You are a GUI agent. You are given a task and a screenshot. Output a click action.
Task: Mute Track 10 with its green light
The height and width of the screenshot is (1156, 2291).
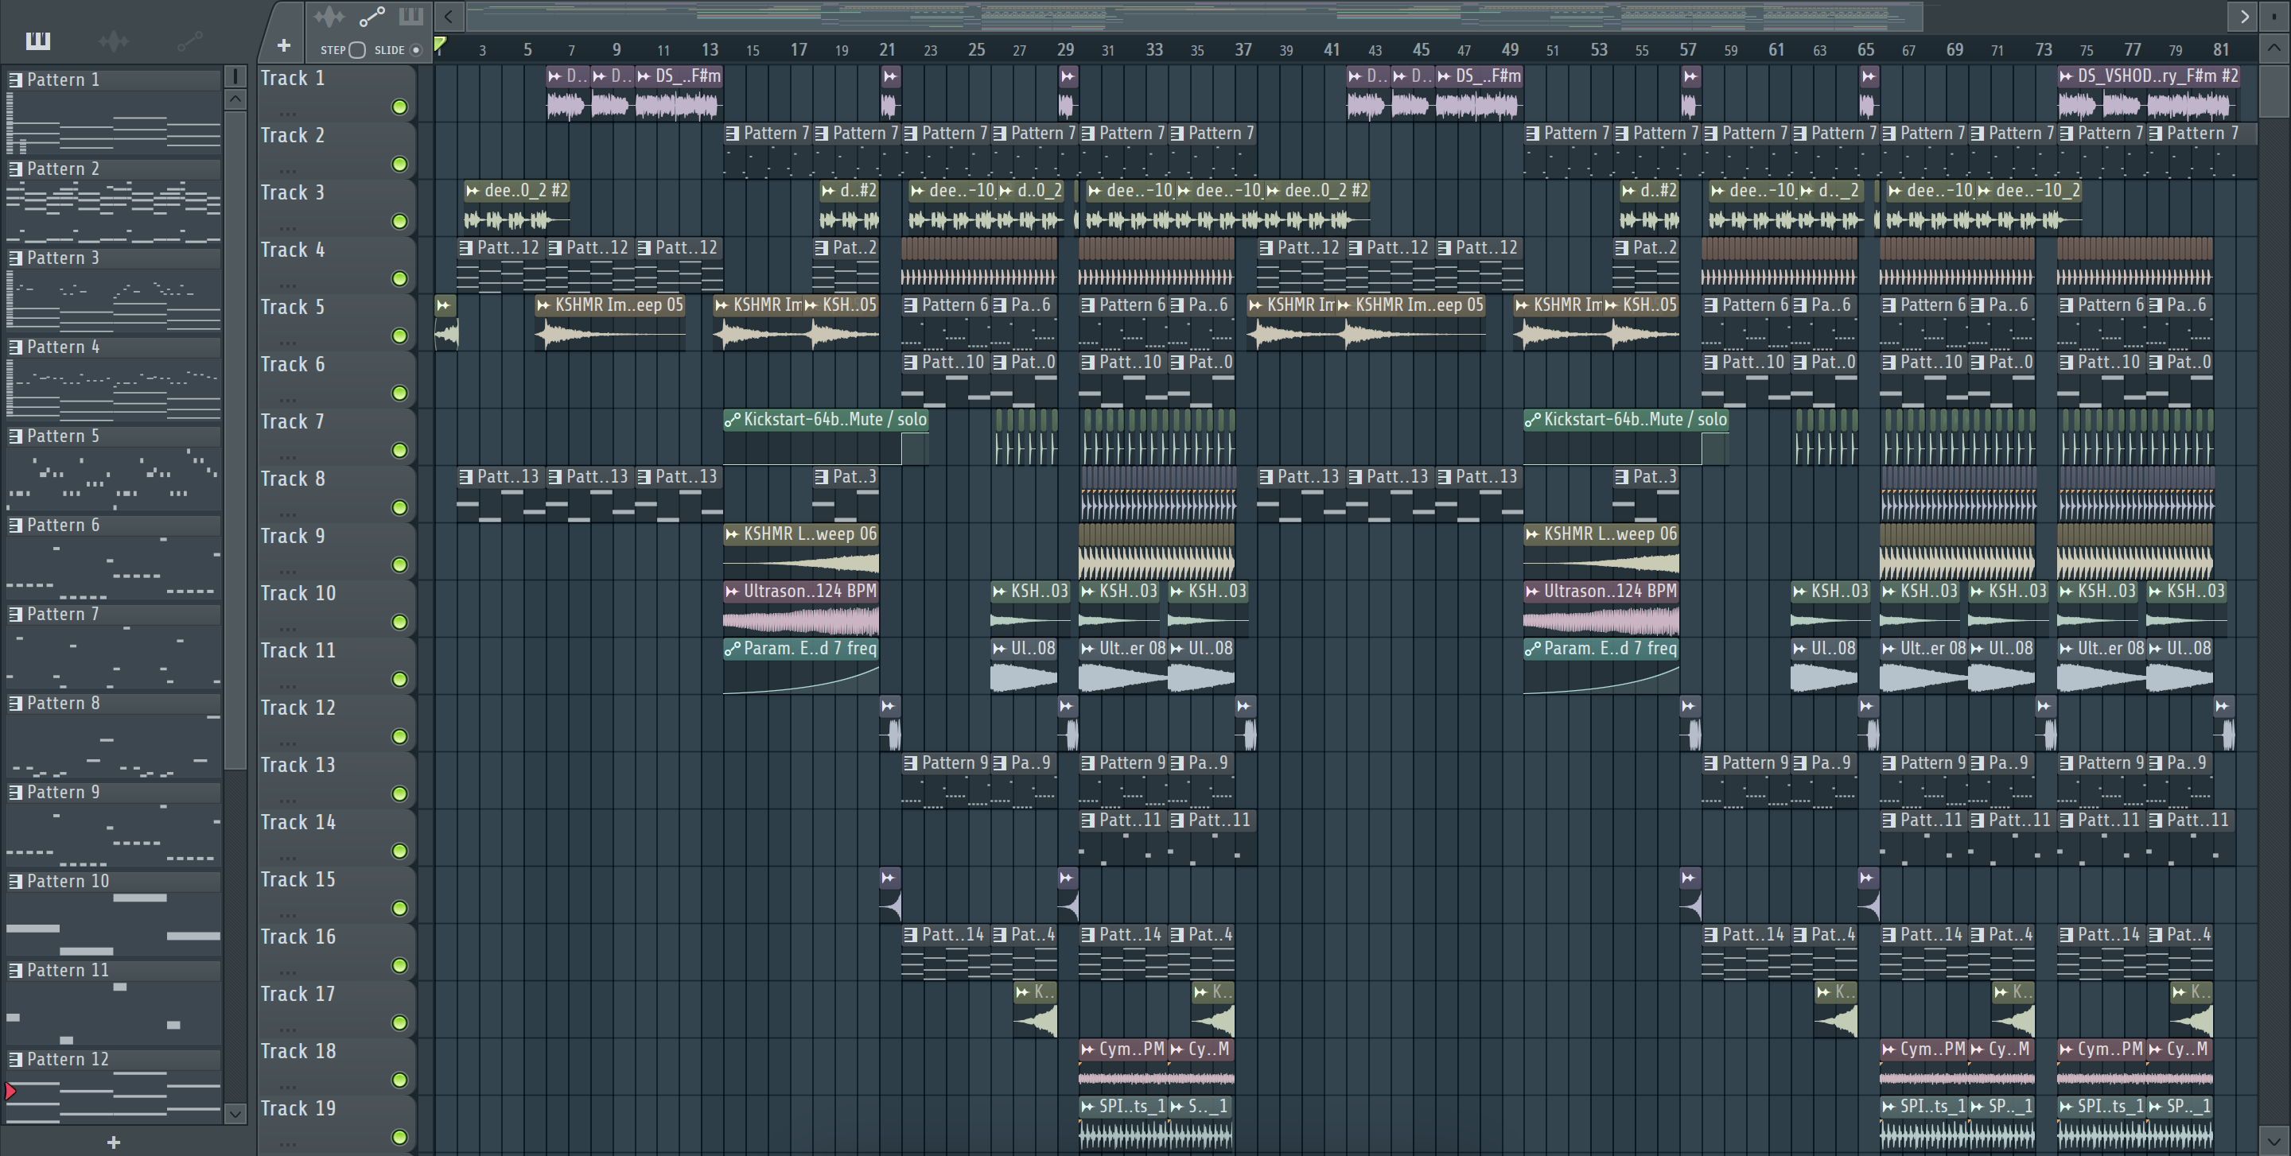(x=399, y=622)
